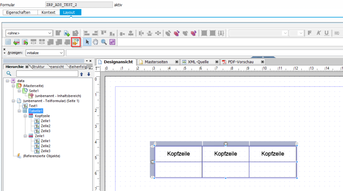Open the Kontext tab

[48, 12]
